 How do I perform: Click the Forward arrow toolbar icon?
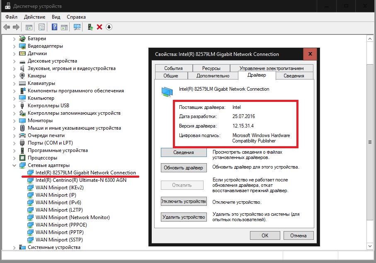pyautogui.click(x=16, y=27)
